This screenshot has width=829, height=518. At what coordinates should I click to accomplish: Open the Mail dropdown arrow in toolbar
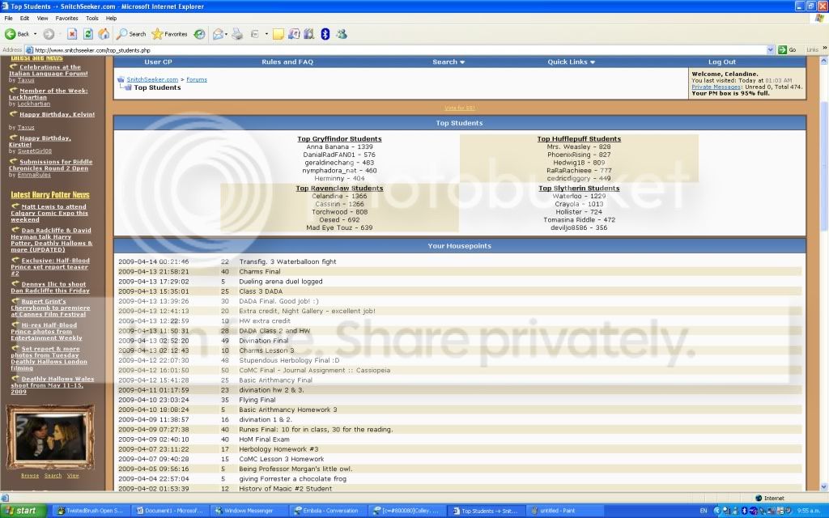[227, 34]
